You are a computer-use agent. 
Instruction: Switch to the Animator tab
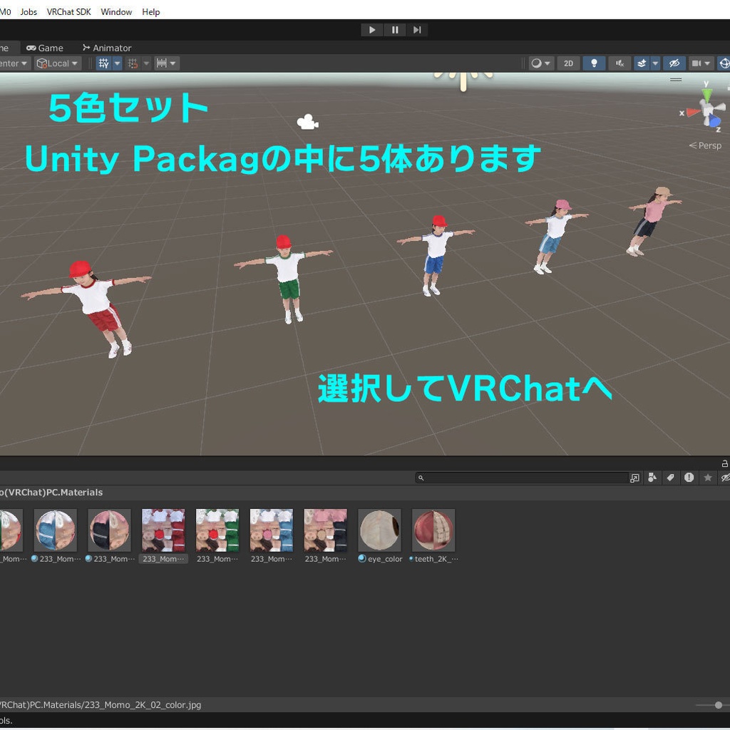[x=107, y=48]
